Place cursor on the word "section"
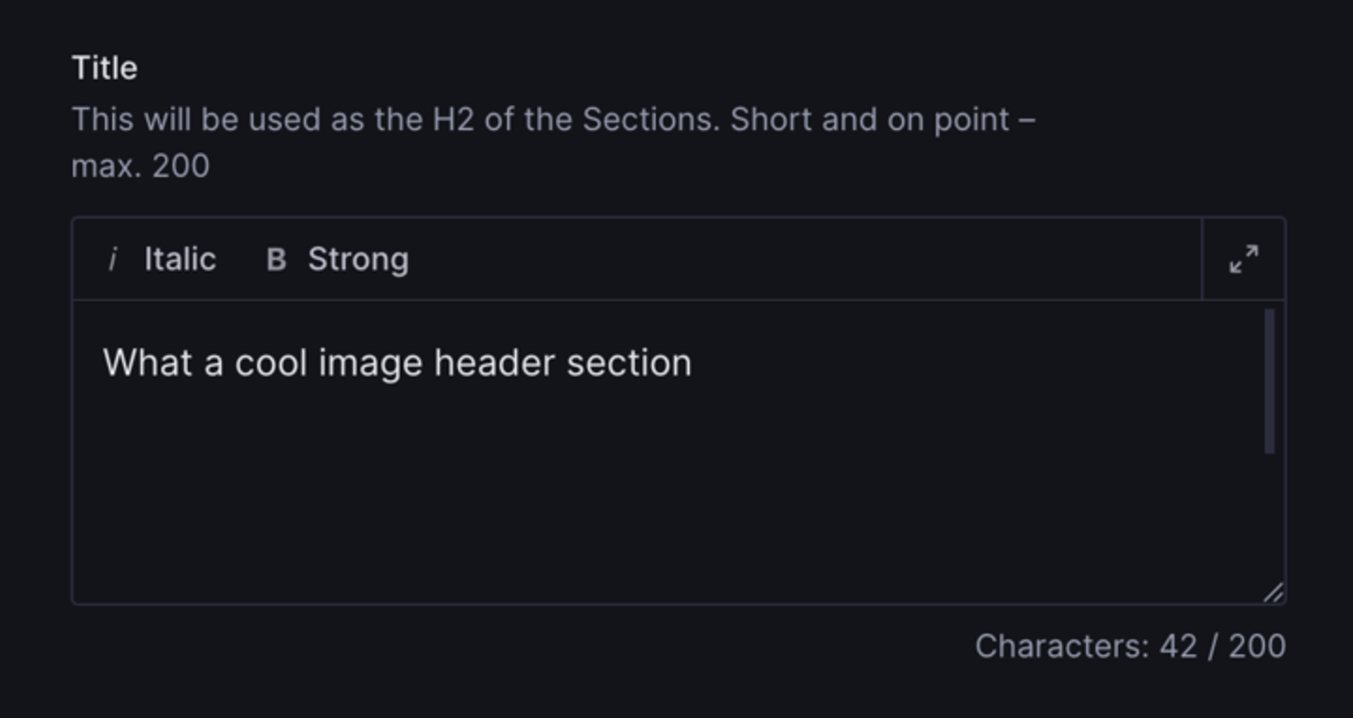The image size is (1353, 718). point(629,364)
